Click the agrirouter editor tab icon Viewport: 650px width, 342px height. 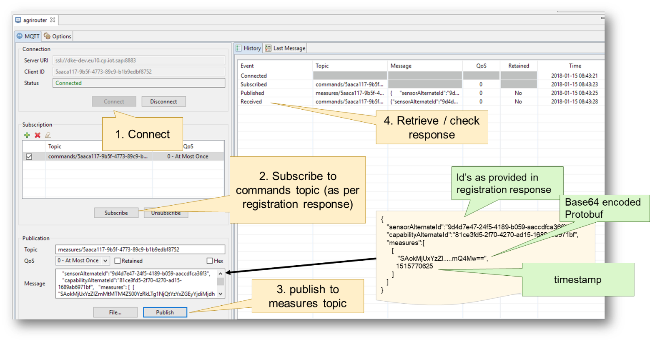point(18,20)
